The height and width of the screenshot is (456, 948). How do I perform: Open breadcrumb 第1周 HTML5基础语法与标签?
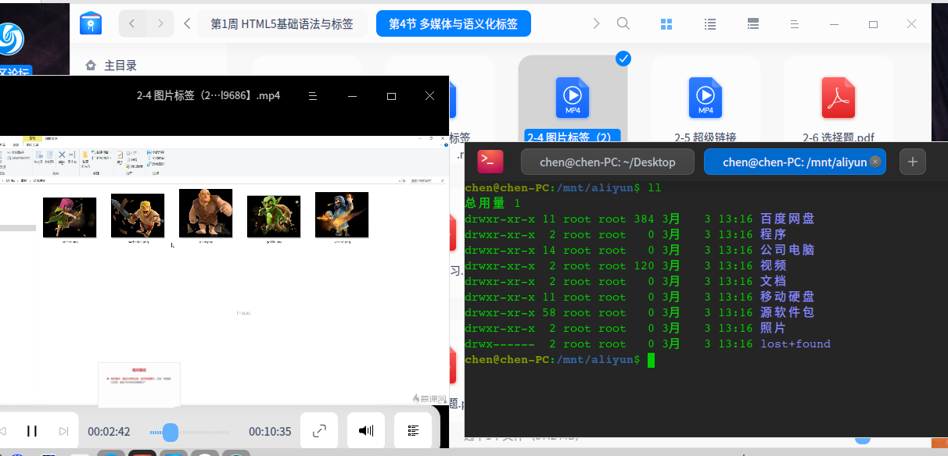282,24
